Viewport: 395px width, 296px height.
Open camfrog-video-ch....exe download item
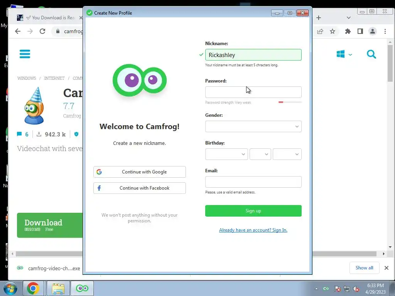[x=49, y=268]
